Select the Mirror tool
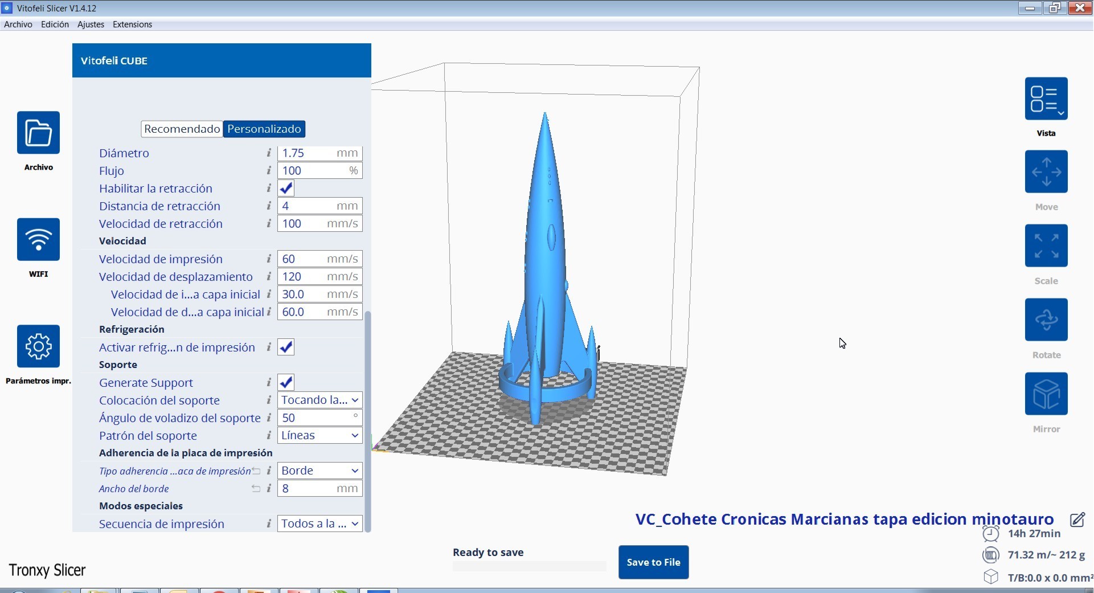Screen dimensions: 1094x593 pos(1046,394)
